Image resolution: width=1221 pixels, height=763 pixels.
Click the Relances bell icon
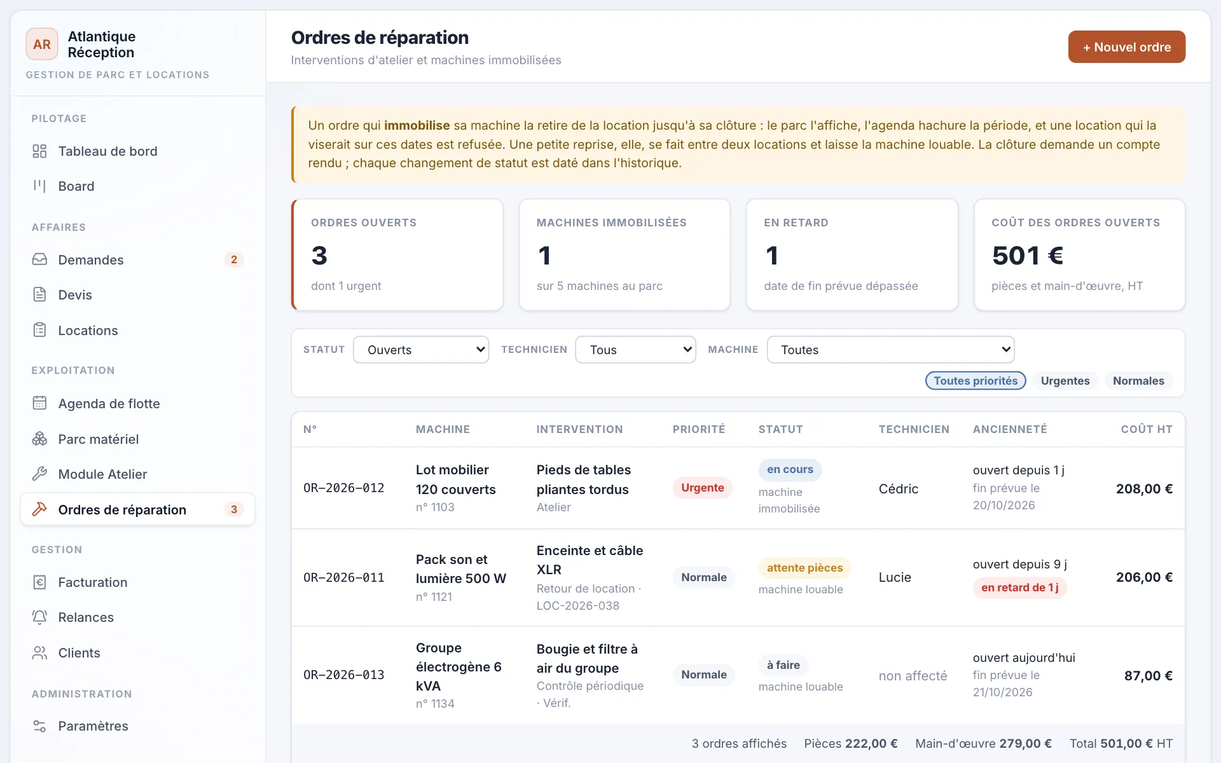(39, 617)
